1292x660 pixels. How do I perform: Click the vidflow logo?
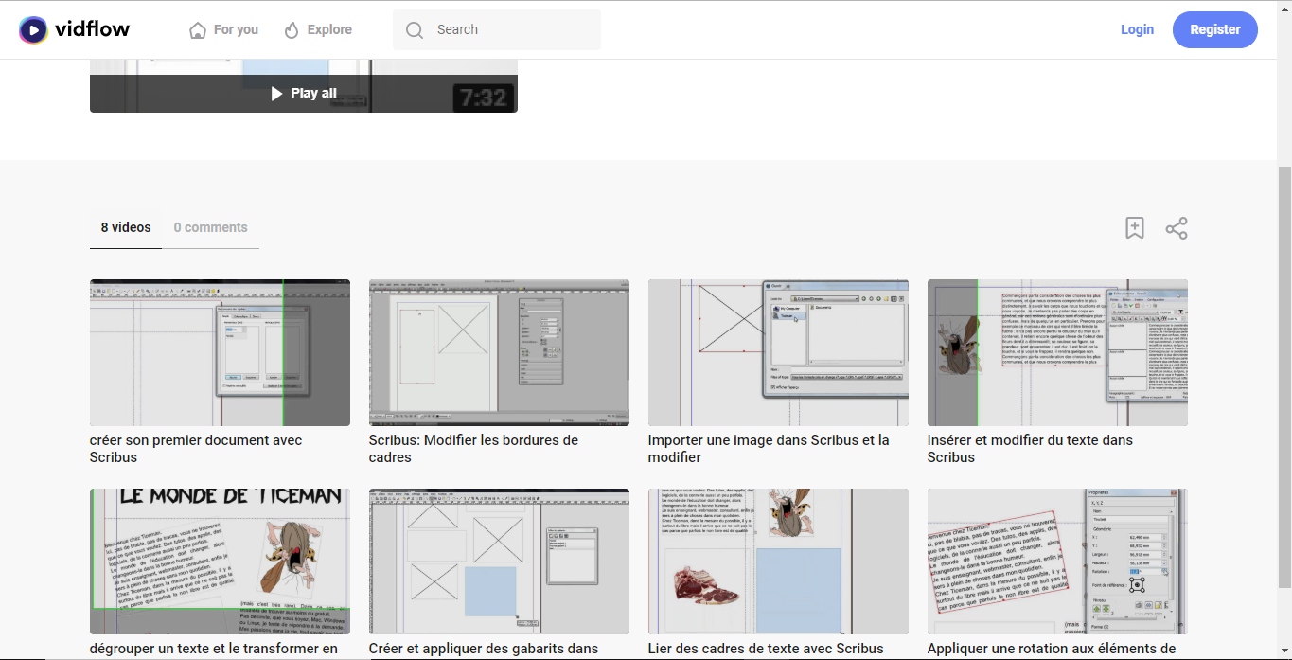(x=75, y=29)
